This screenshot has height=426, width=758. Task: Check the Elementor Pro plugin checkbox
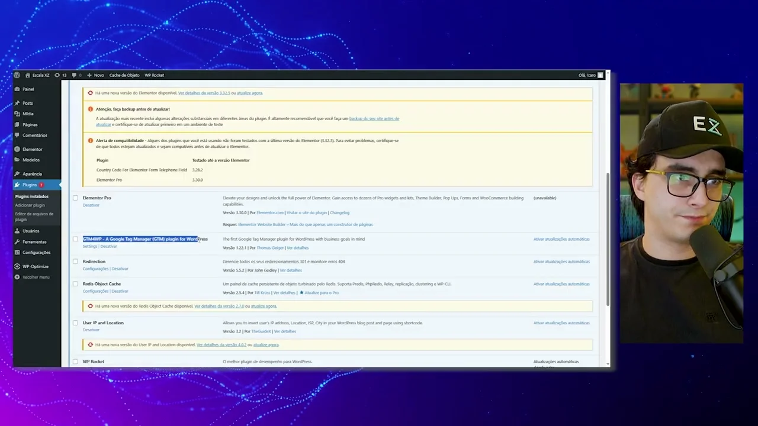75,198
